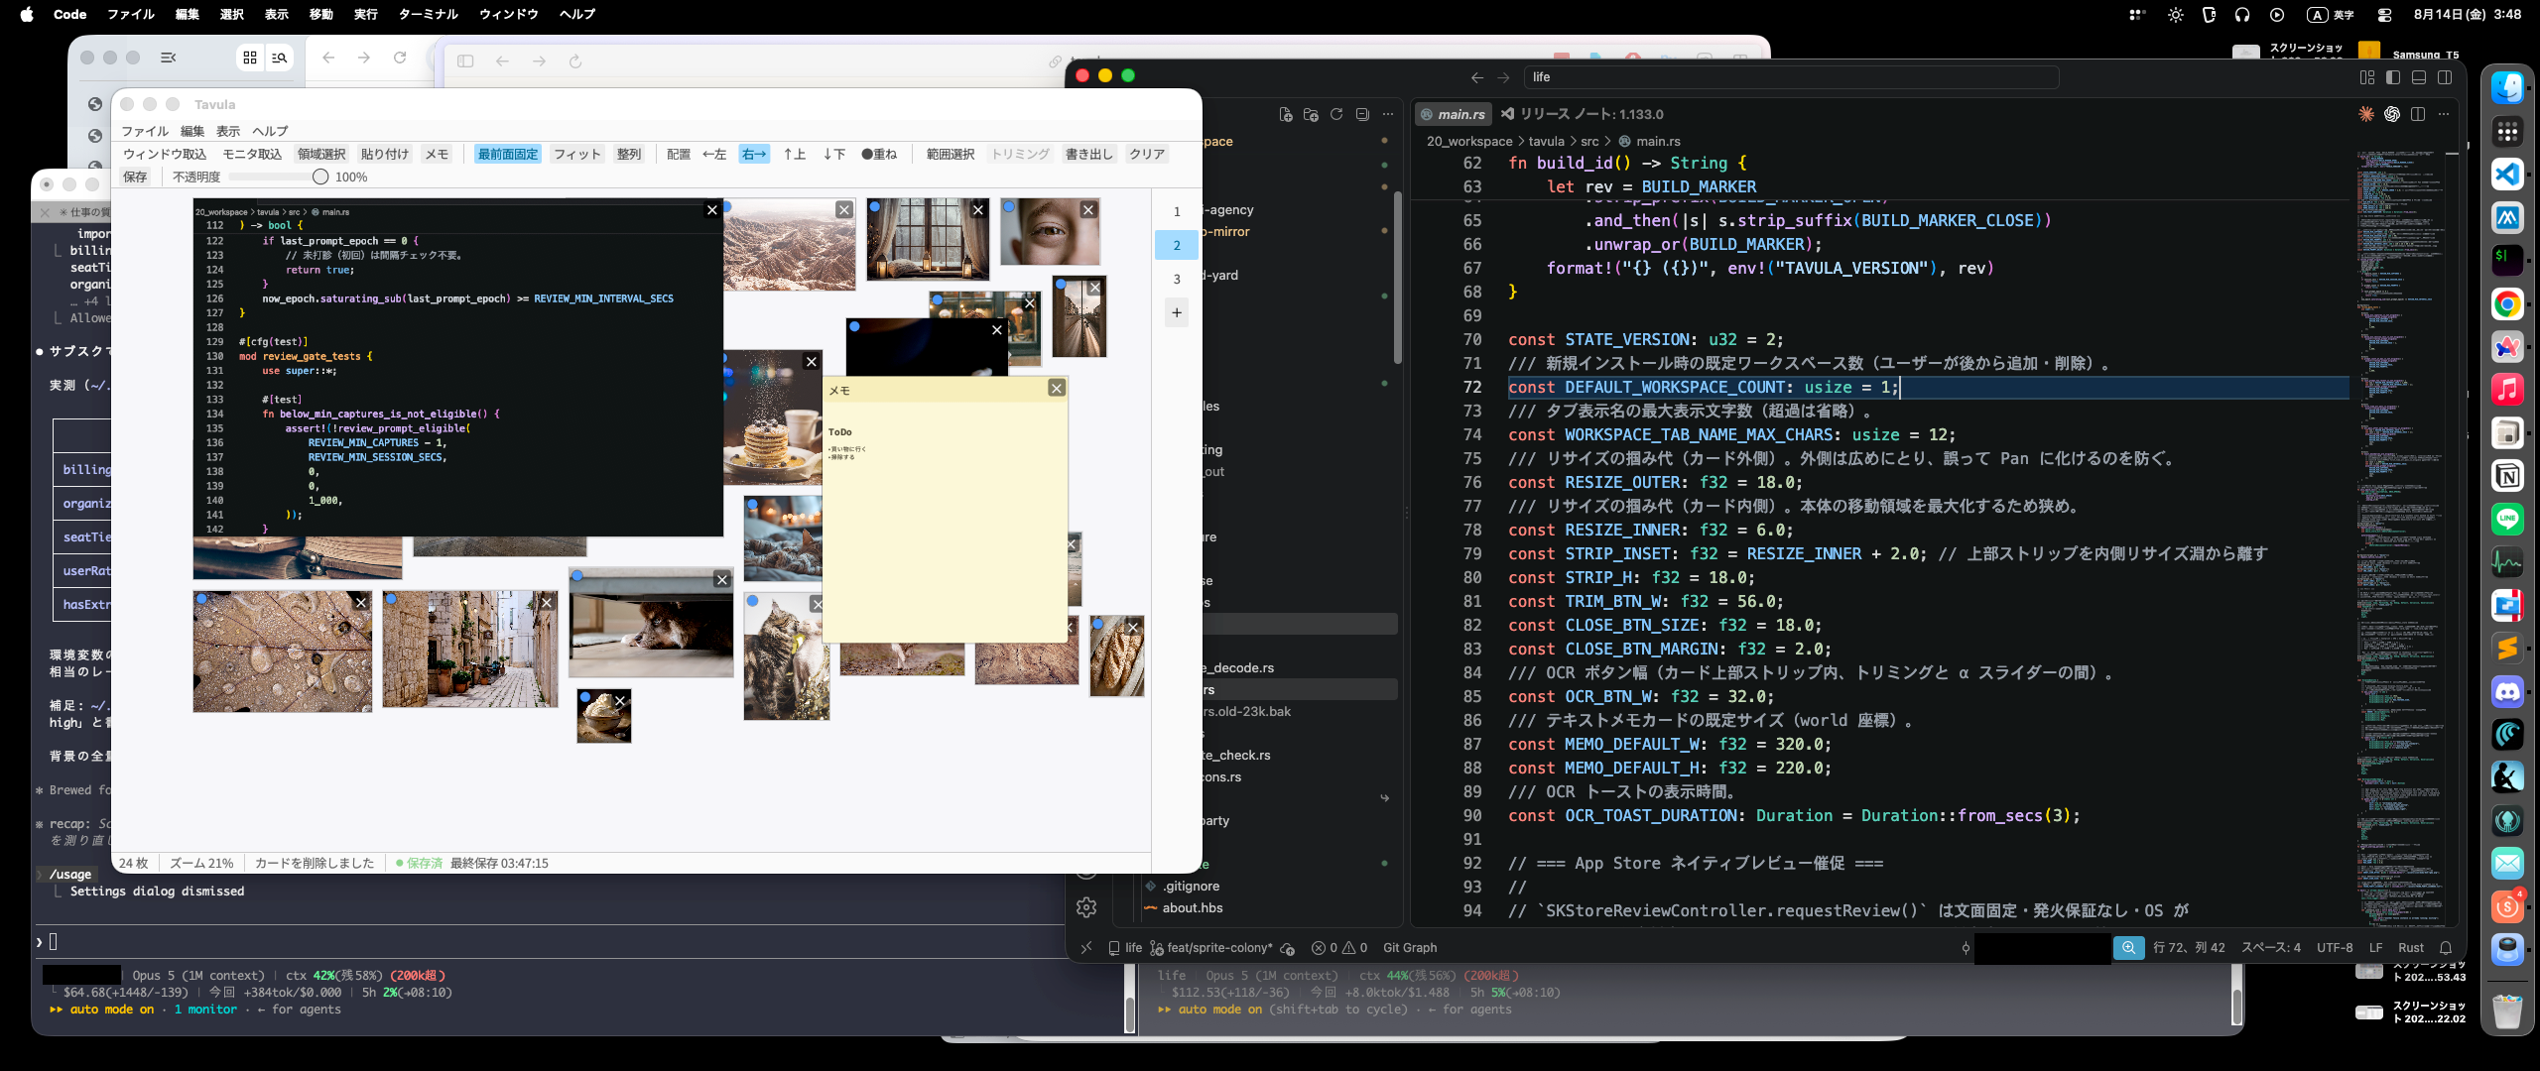Screen dimensions: 2540x1071
Task: Open Tavula ファイル menu
Action: (x=145, y=131)
